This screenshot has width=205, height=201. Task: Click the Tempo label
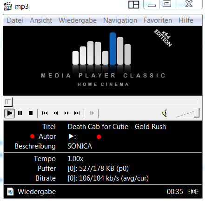coord(45,159)
